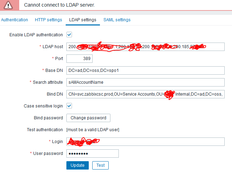The image size is (232, 172).
Task: Click the 'Cannot connect to LDAP server' message
Action: pos(59,5)
